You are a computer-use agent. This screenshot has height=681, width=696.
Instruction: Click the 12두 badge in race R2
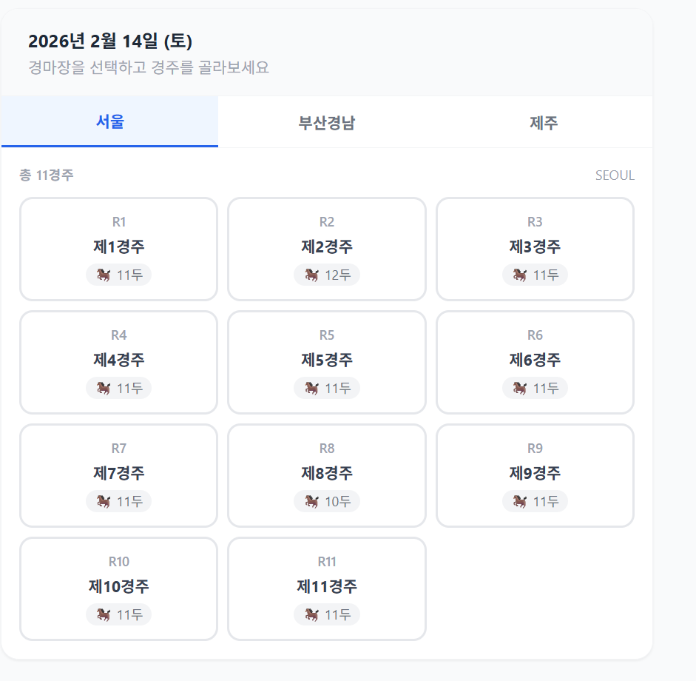click(x=327, y=275)
